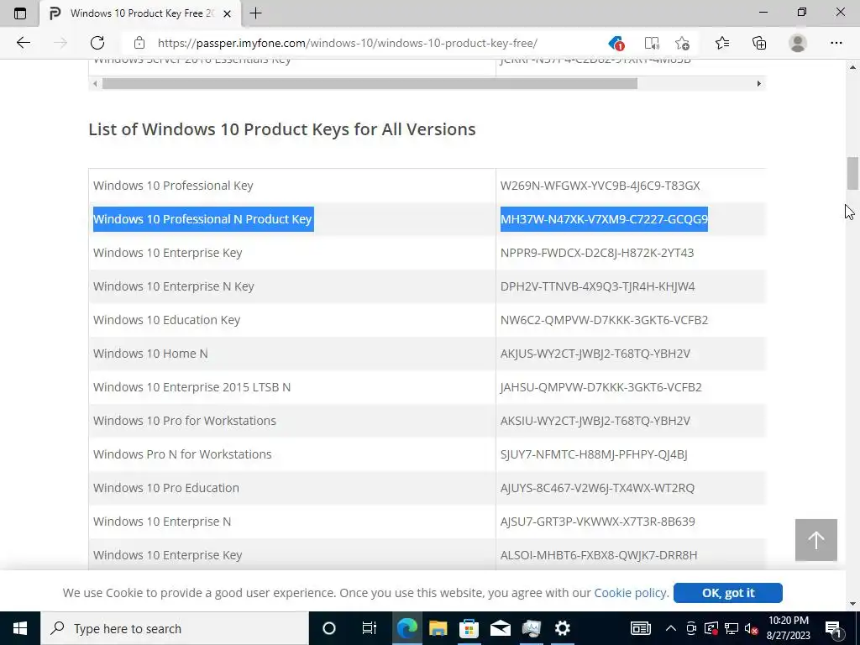The image size is (860, 645).
Task: Open the Cookie policy link
Action: coord(630,593)
